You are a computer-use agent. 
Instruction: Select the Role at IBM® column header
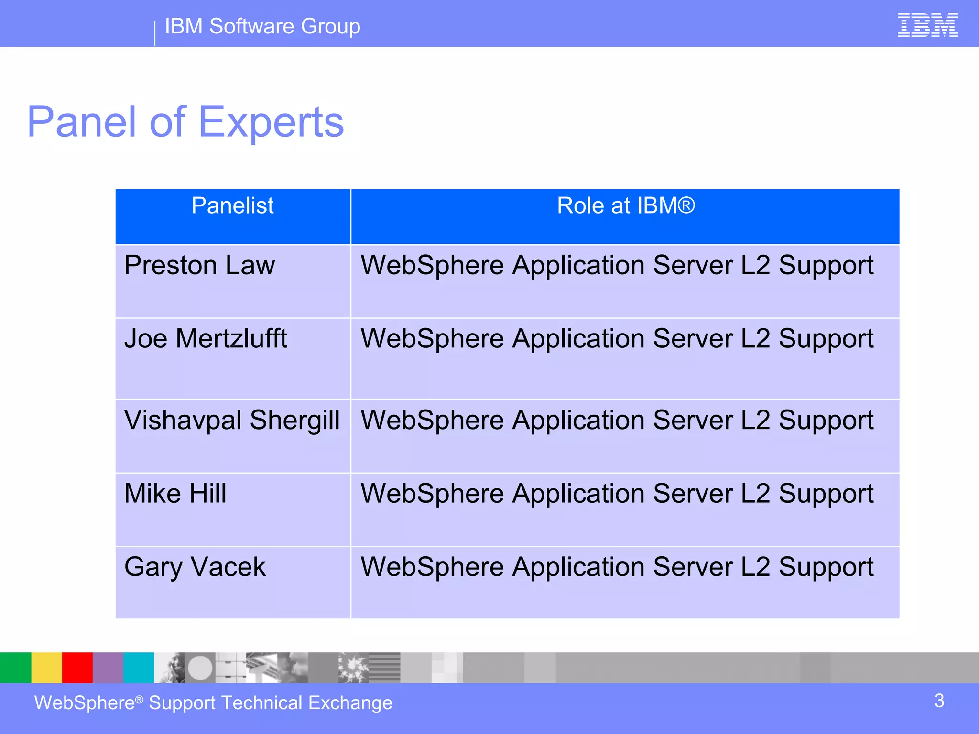[625, 216]
